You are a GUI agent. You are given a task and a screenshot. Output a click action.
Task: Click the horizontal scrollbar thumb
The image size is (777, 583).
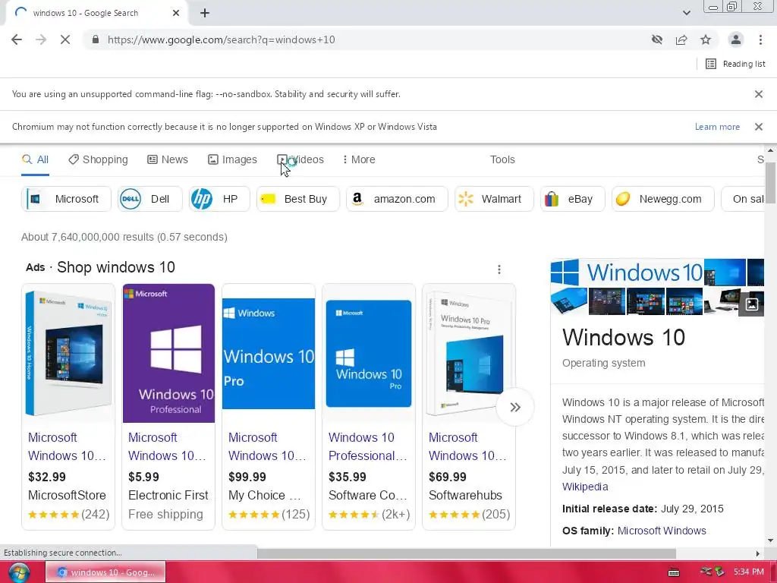[x=467, y=553]
